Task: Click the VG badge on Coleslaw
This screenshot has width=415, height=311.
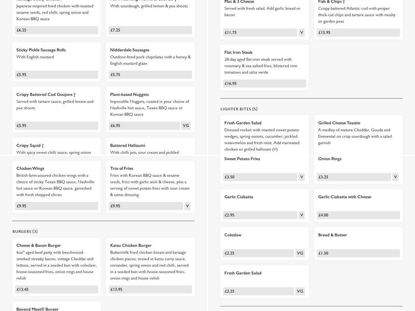Action: point(300,253)
